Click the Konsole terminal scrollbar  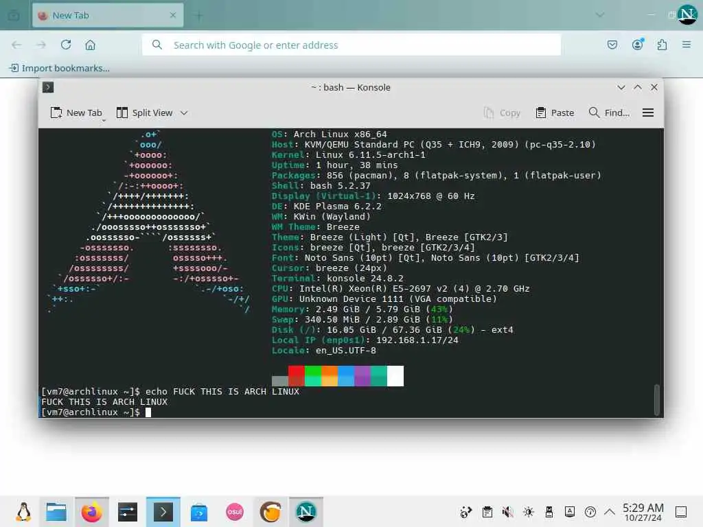pos(657,399)
